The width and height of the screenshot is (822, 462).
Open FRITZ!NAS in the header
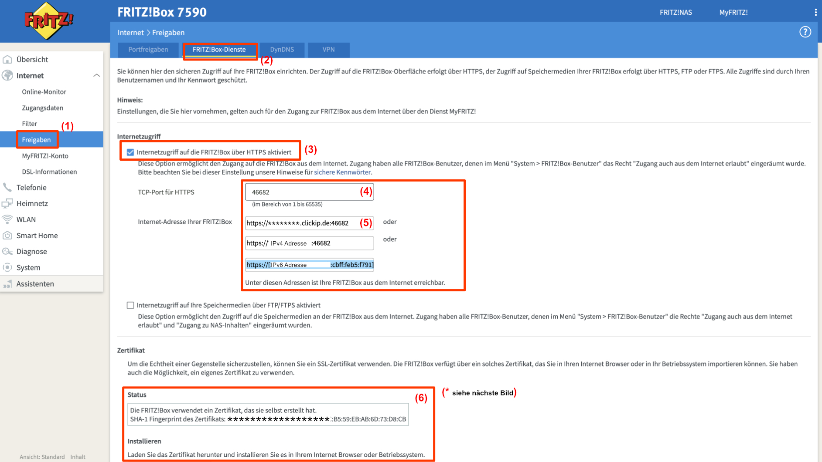[x=675, y=12]
